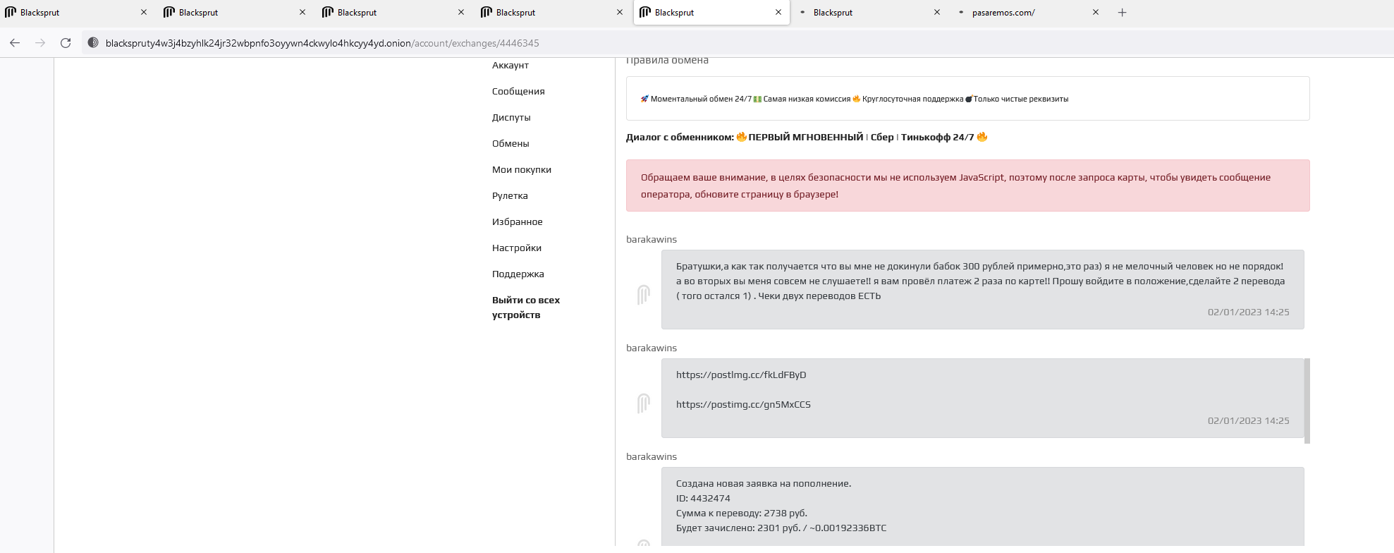Click the browser forward arrow

40,43
